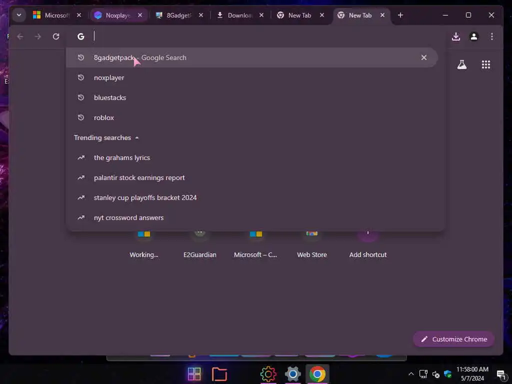Open Google apps grid

tap(486, 64)
